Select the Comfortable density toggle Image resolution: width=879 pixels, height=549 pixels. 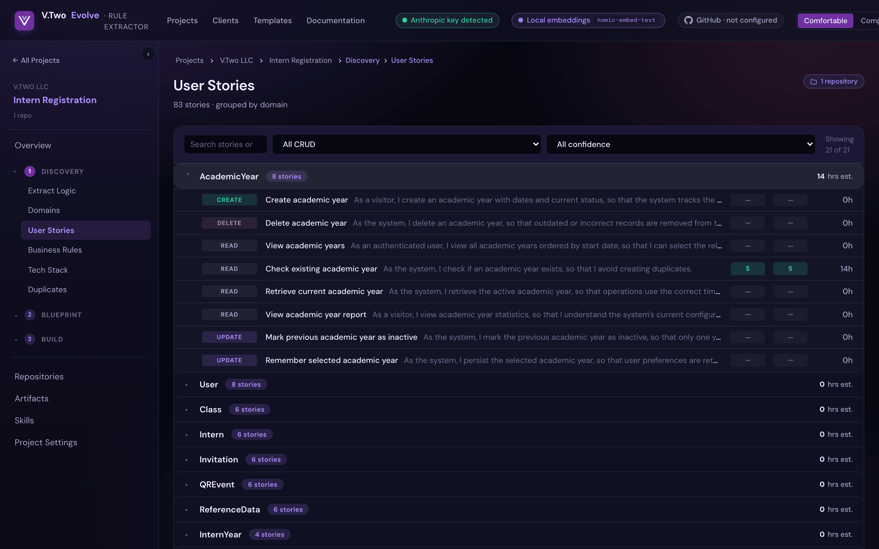click(825, 21)
